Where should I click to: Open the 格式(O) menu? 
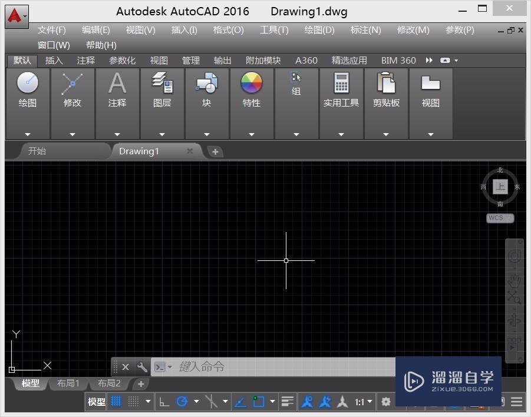pos(228,30)
